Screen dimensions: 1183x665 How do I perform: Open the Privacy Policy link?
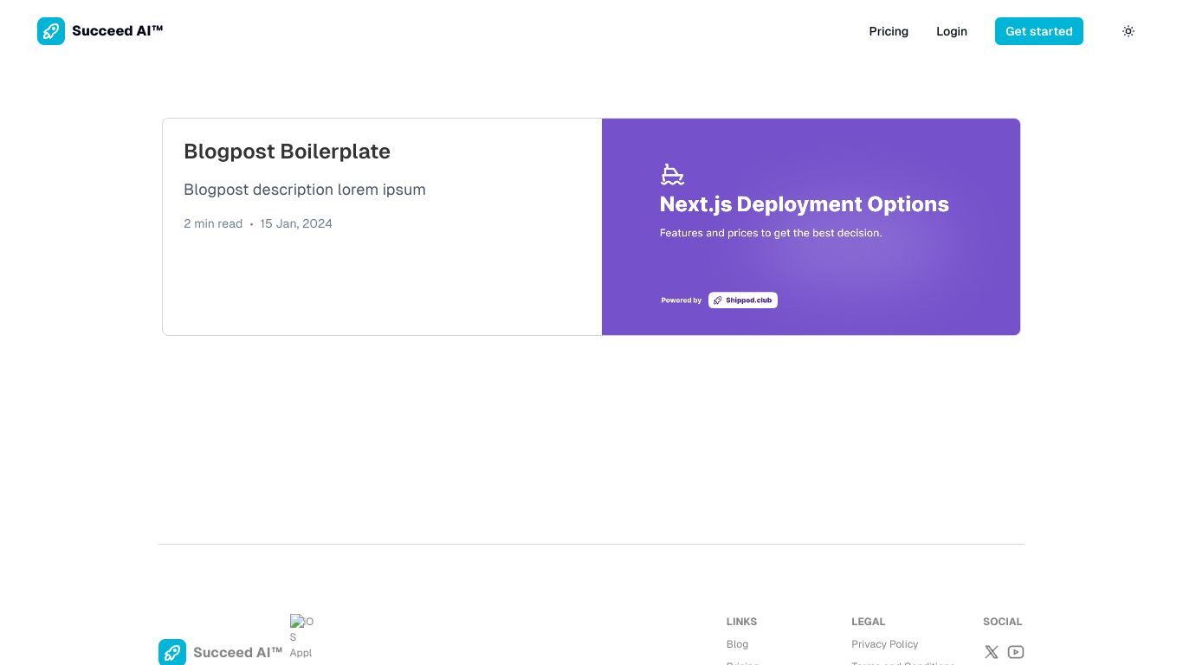[884, 644]
